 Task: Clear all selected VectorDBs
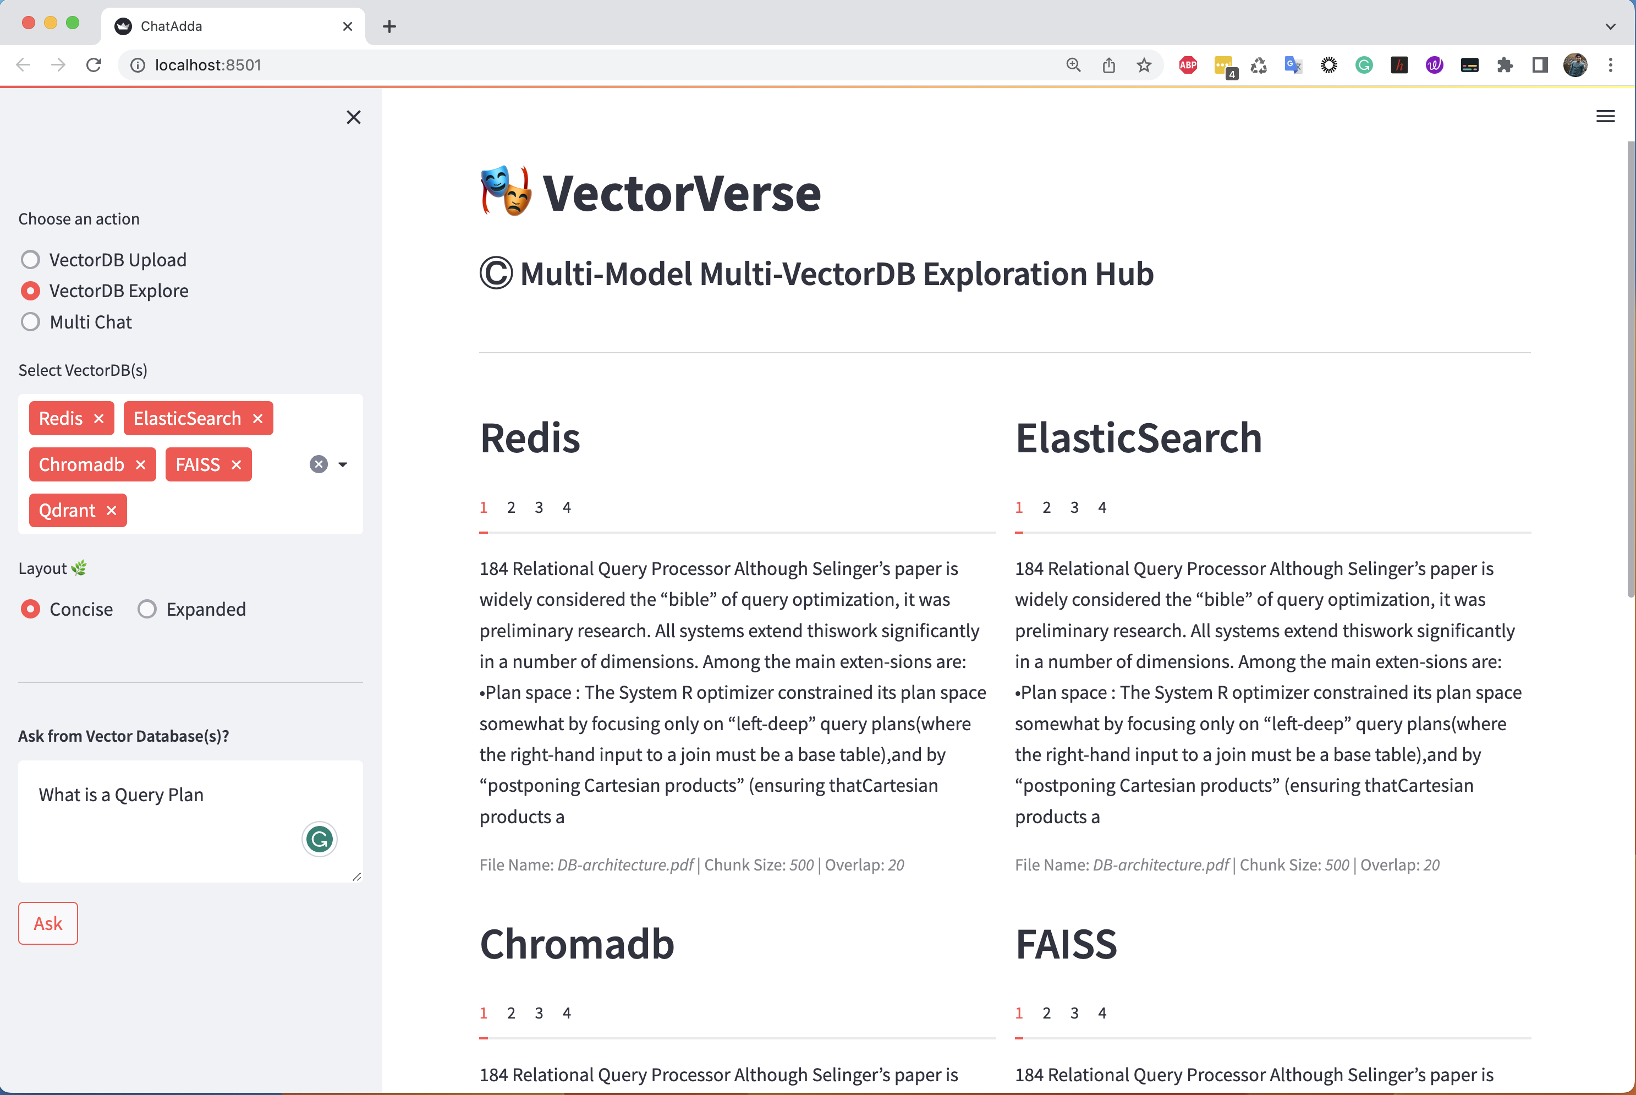click(319, 464)
